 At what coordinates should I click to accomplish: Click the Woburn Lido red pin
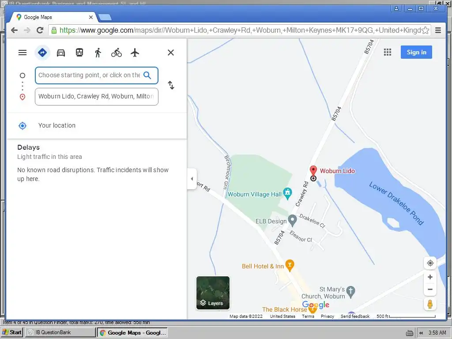click(313, 171)
